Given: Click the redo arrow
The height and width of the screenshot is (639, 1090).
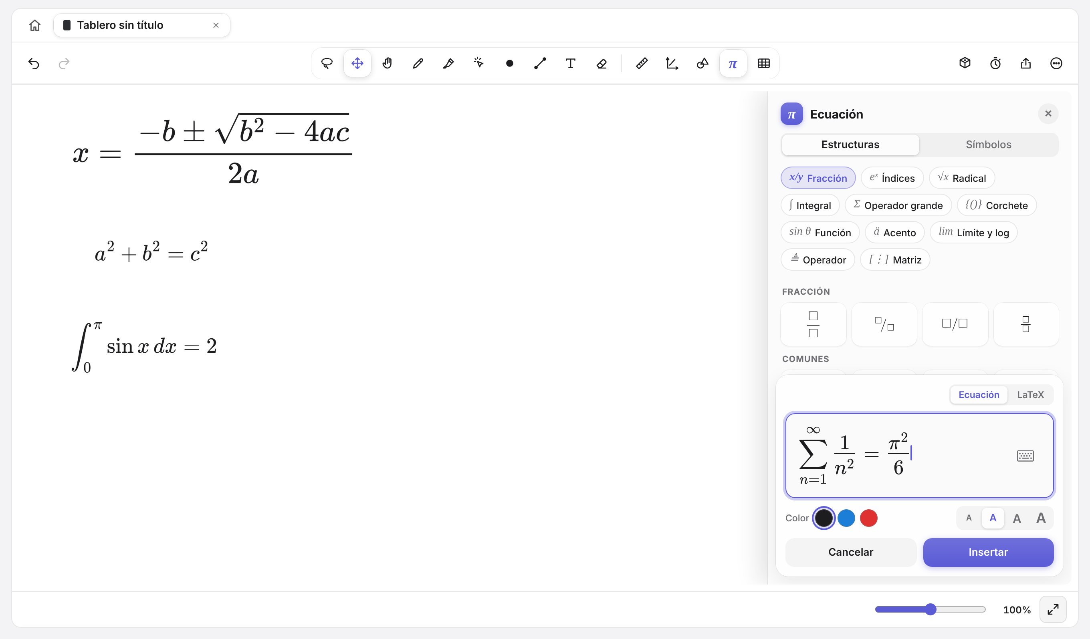Looking at the screenshot, I should coord(64,64).
